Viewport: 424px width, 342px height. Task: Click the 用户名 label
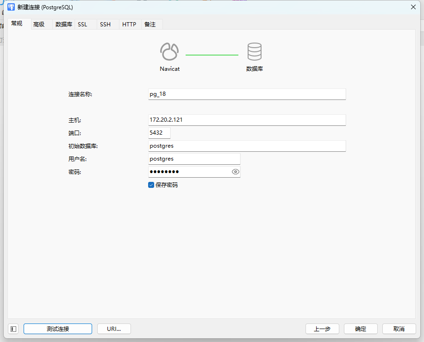click(77, 159)
